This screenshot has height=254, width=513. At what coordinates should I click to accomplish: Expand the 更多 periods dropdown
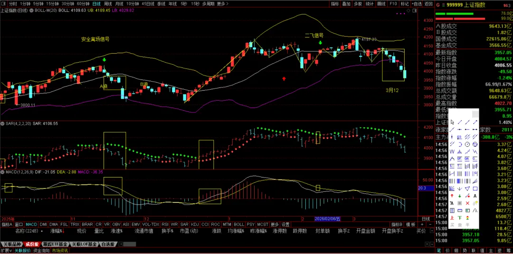[222, 4]
